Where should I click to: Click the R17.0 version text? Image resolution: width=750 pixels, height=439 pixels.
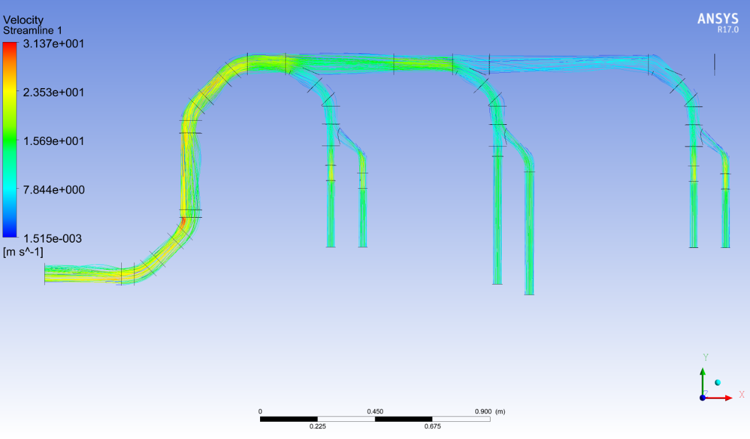pyautogui.click(x=728, y=29)
